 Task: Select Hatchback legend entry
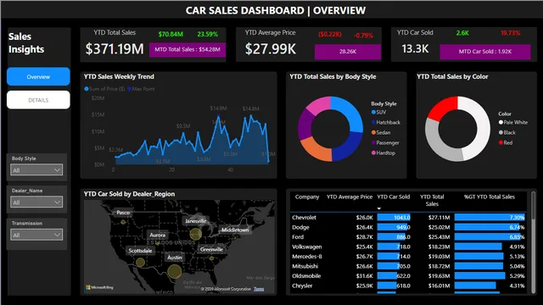click(x=385, y=122)
